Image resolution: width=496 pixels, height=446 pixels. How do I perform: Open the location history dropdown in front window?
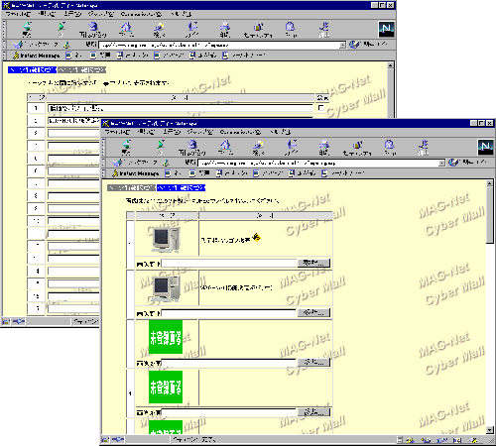[x=441, y=163]
